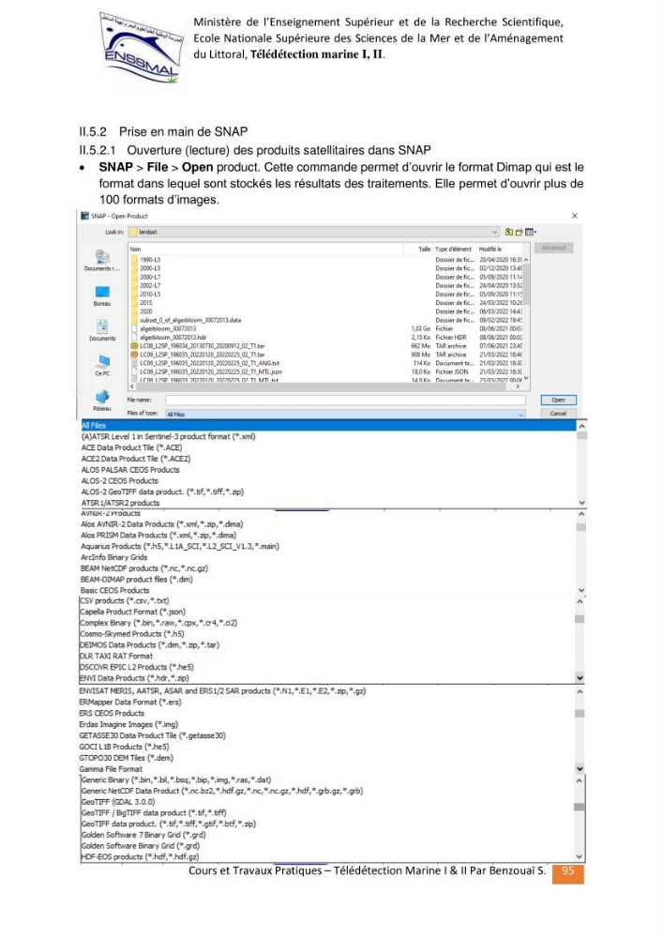Pick HDF-EOS products (*.hdf,*.hdf.gz)

coord(140,857)
